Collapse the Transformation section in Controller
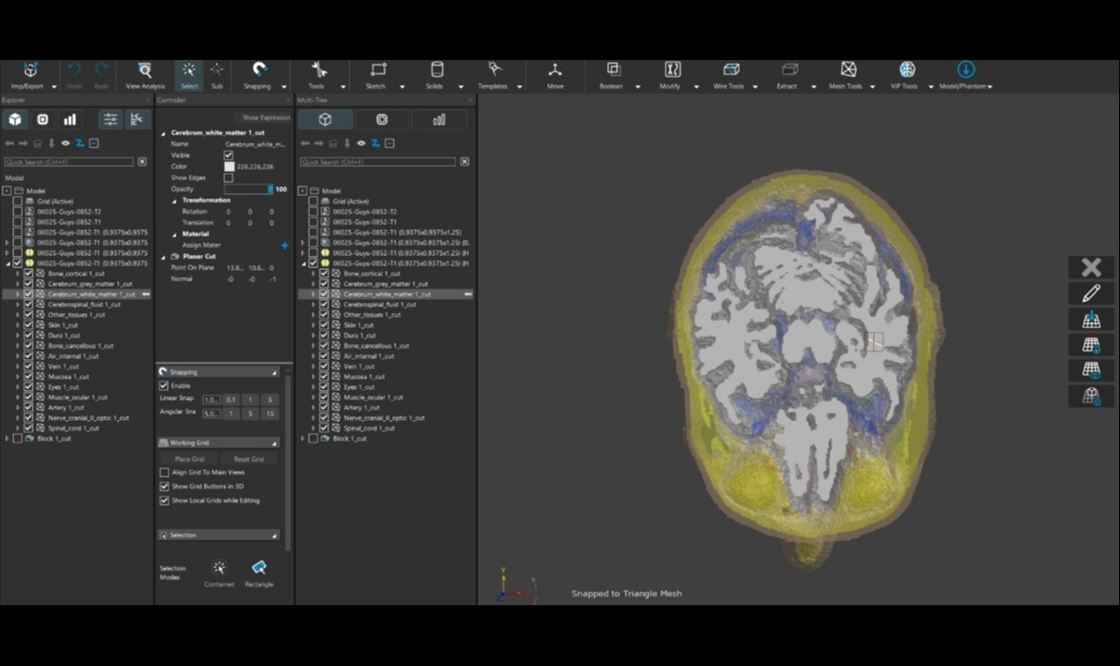This screenshot has width=1120, height=666. point(175,200)
